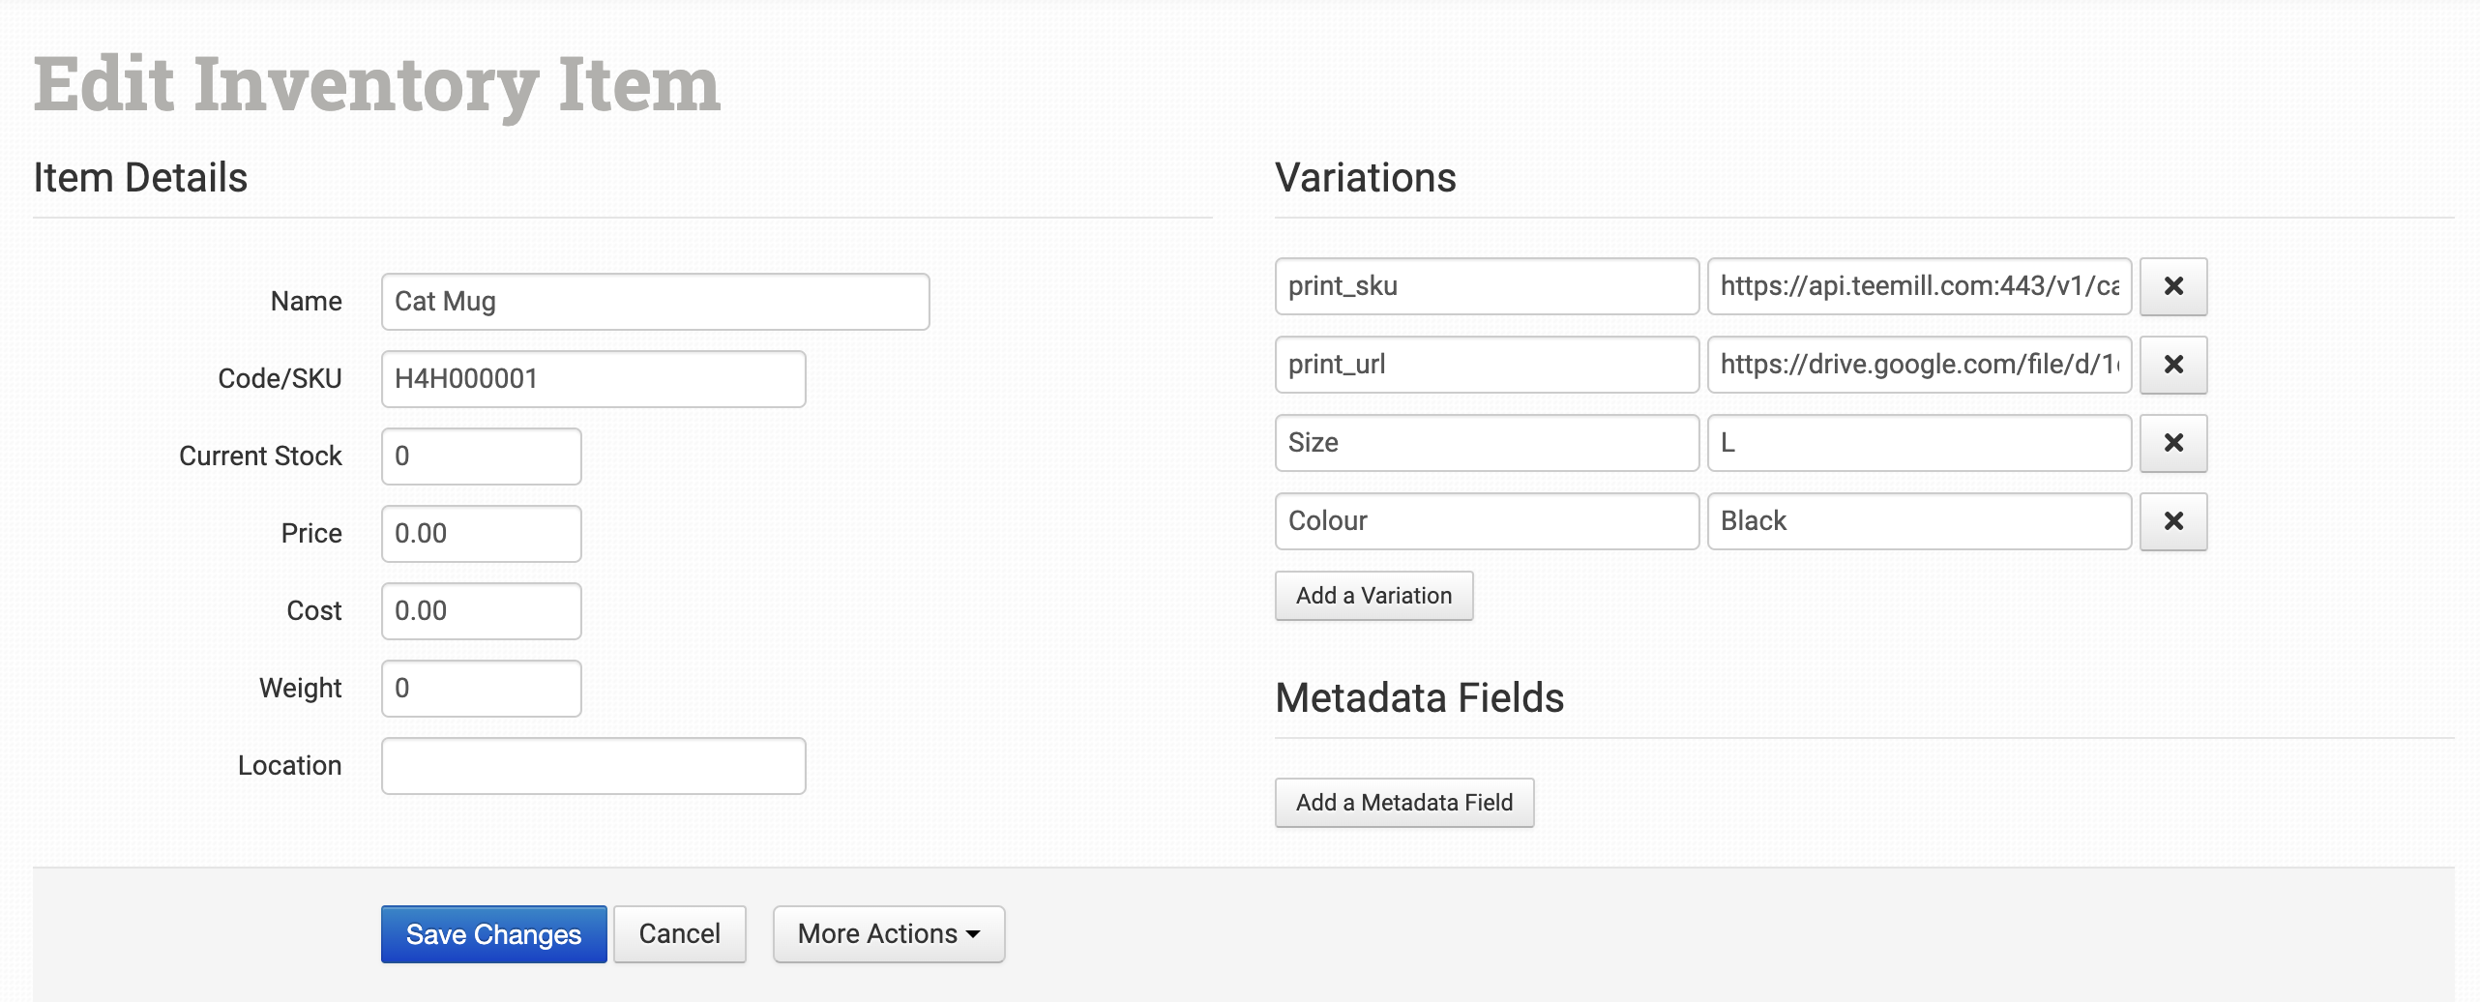The width and height of the screenshot is (2480, 1002).
Task: Edit the Size variation value L
Action: point(1919,443)
